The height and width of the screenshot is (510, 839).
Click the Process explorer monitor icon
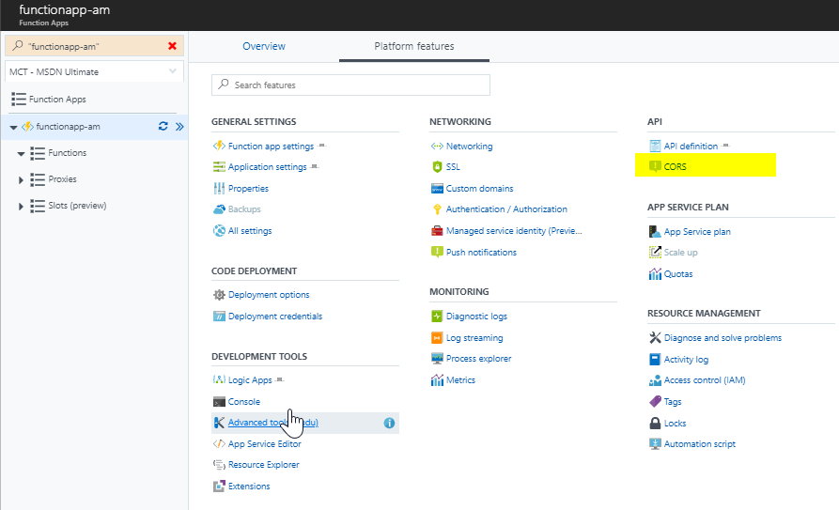(437, 359)
